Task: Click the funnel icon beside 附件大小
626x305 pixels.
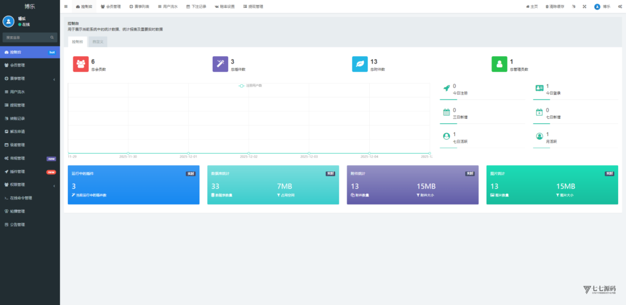Action: pyautogui.click(x=418, y=195)
